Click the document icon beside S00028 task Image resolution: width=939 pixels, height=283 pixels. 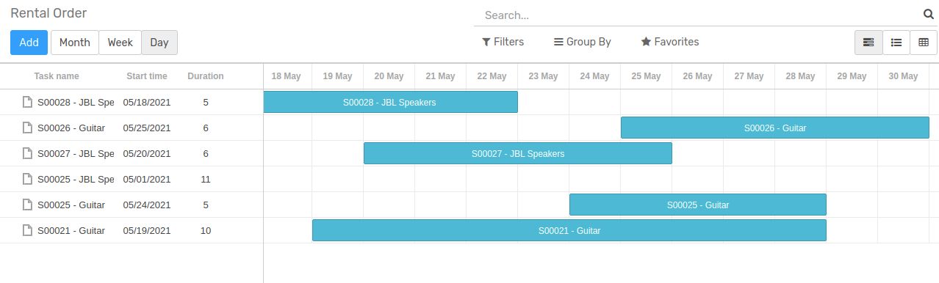pyautogui.click(x=27, y=102)
